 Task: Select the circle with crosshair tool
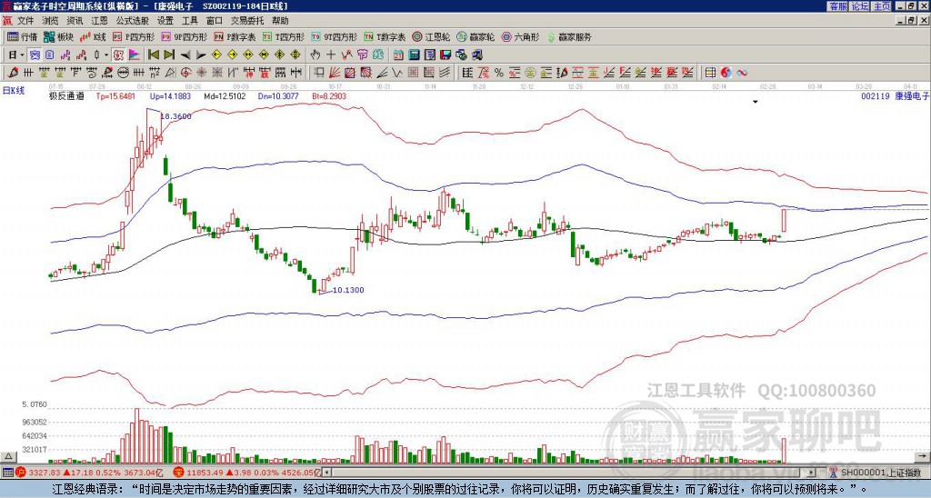(184, 73)
